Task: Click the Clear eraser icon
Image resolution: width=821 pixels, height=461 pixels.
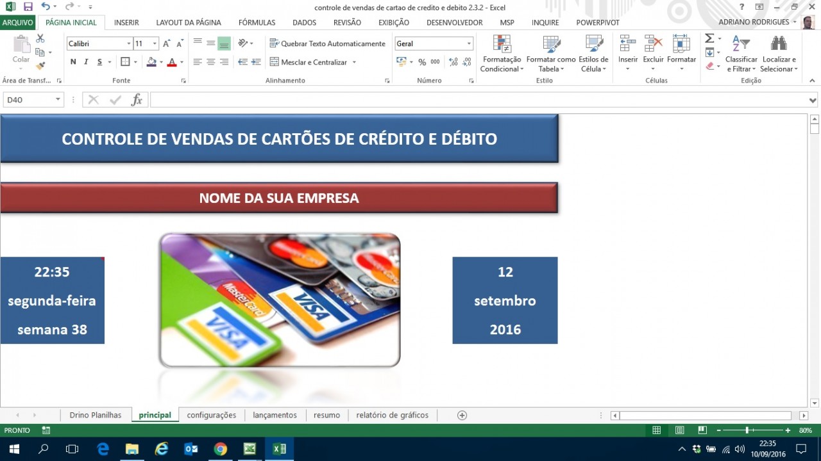Action: (709, 65)
